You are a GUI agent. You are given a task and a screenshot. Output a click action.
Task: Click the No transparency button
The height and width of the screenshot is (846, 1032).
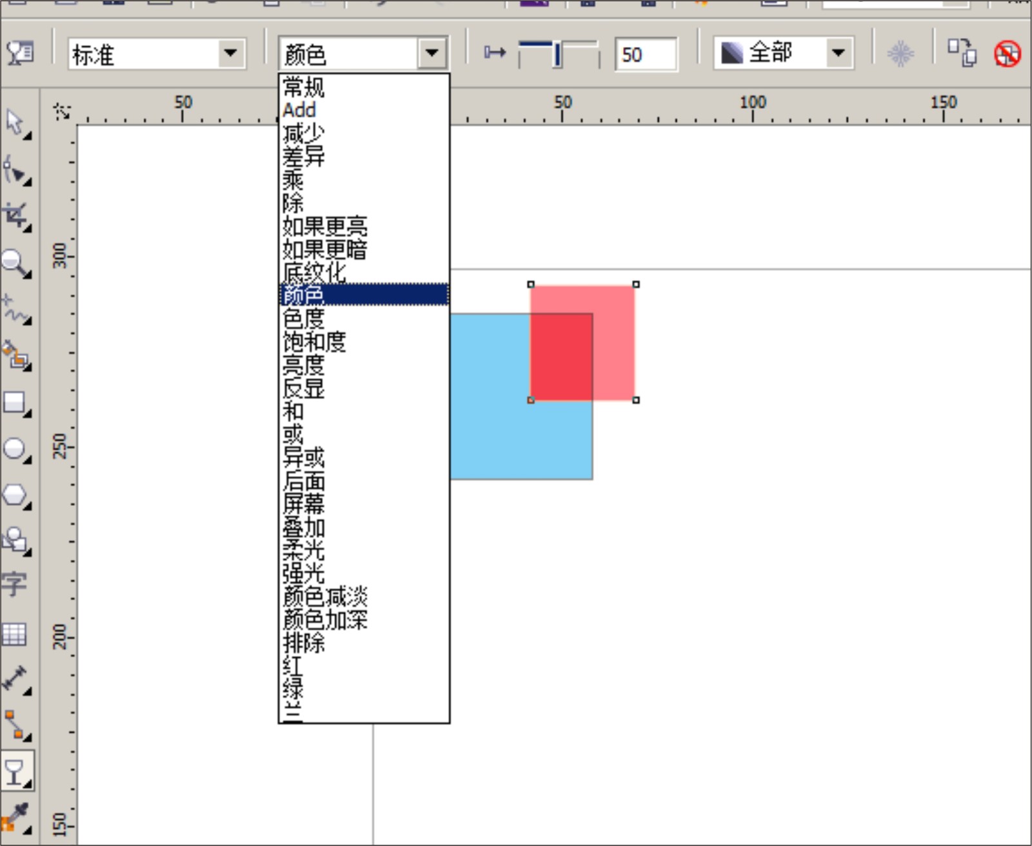click(x=1008, y=53)
